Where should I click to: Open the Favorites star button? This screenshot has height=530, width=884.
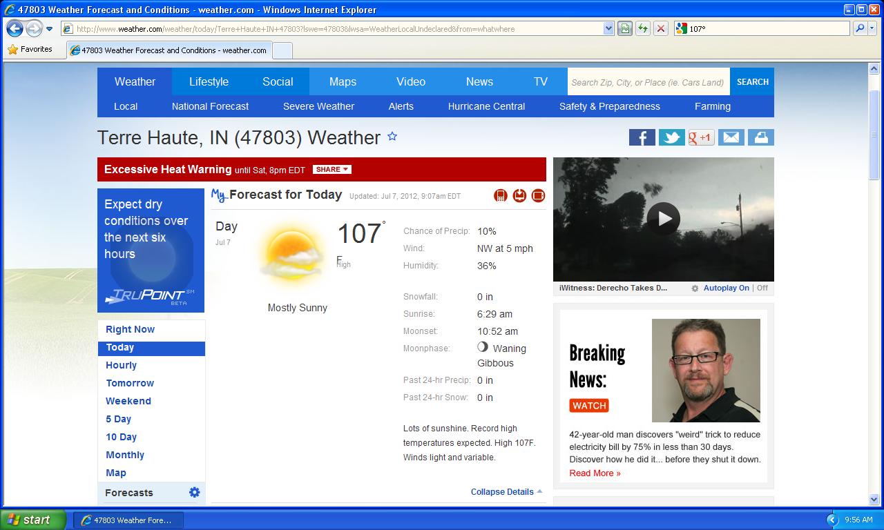click(x=30, y=50)
